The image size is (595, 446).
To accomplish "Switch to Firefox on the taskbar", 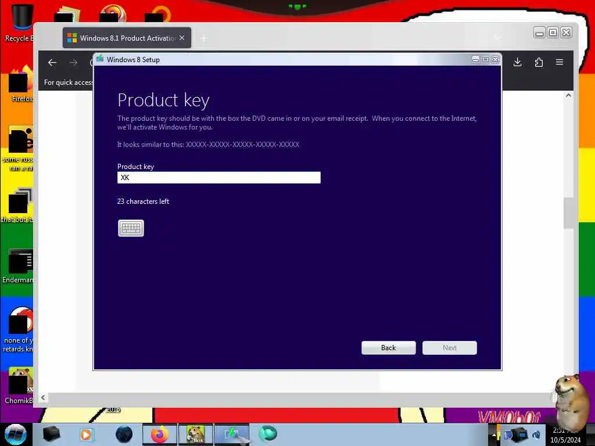I will (x=160, y=434).
